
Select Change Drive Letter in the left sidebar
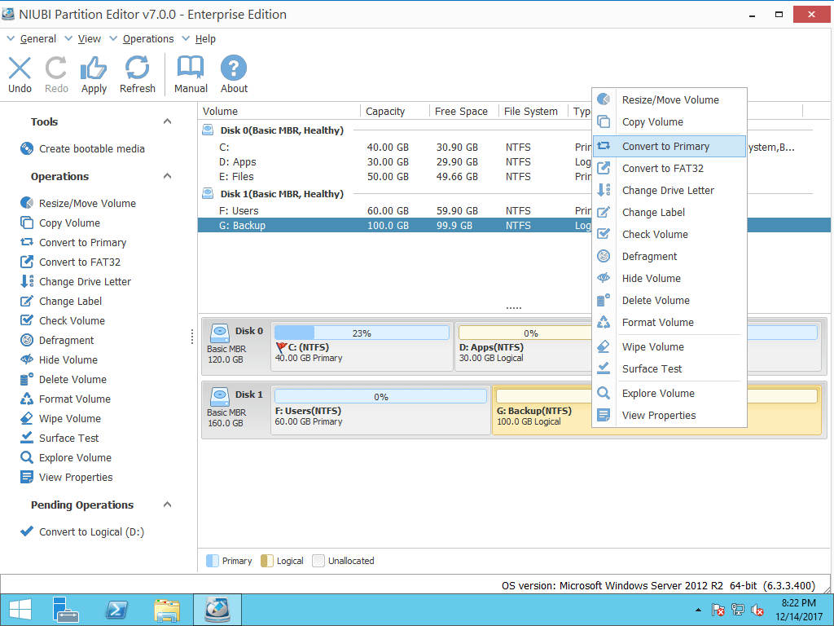tap(76, 281)
